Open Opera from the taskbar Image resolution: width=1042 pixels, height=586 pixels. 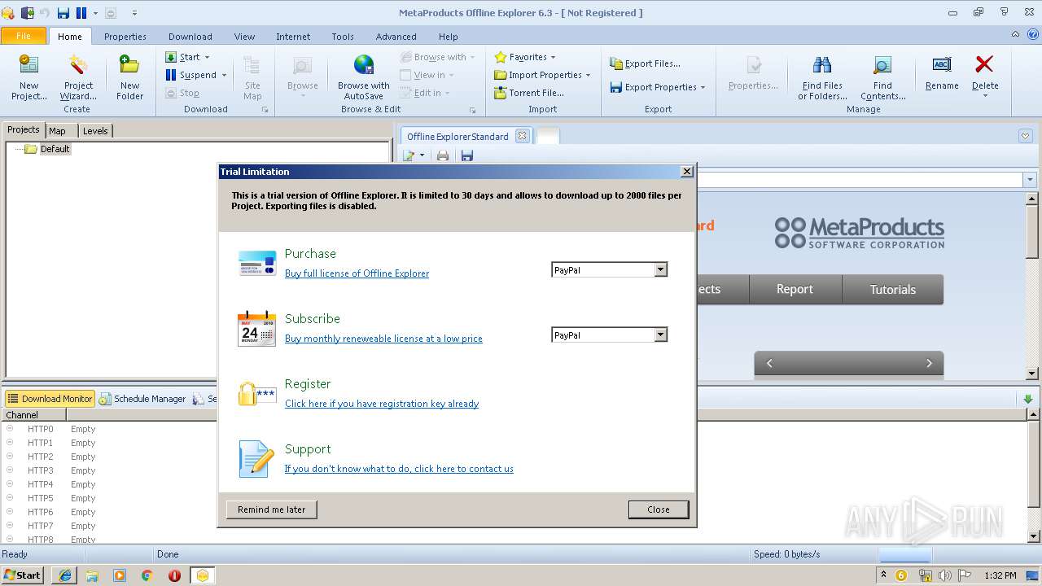pos(174,575)
